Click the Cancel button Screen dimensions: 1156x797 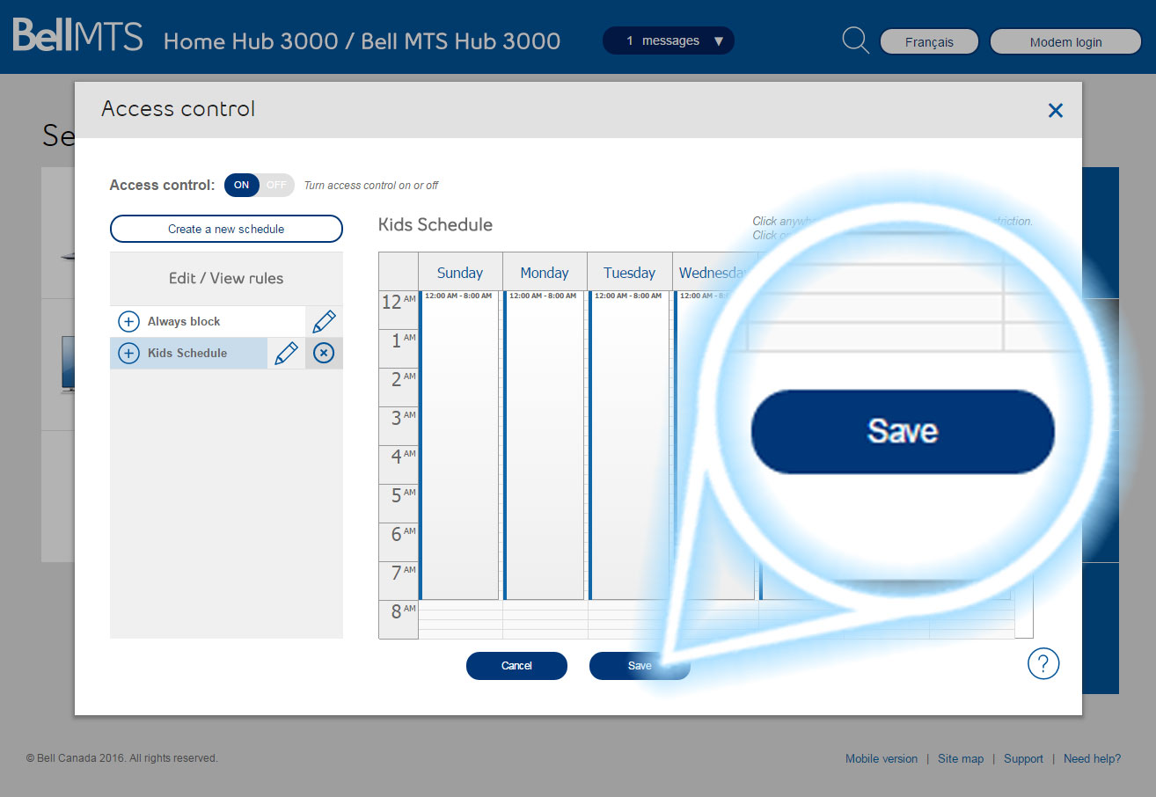[516, 666]
